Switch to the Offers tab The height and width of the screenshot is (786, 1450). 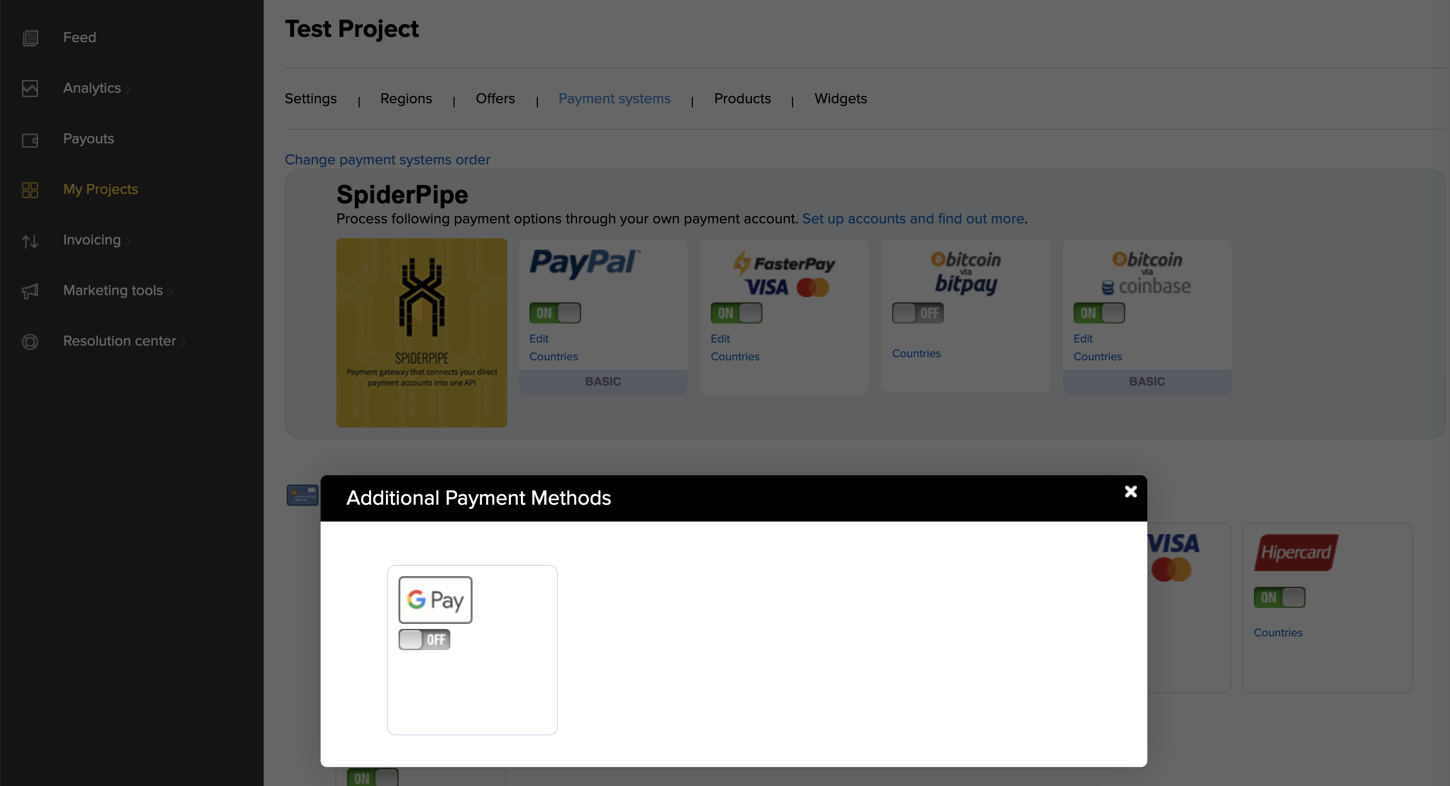[495, 99]
